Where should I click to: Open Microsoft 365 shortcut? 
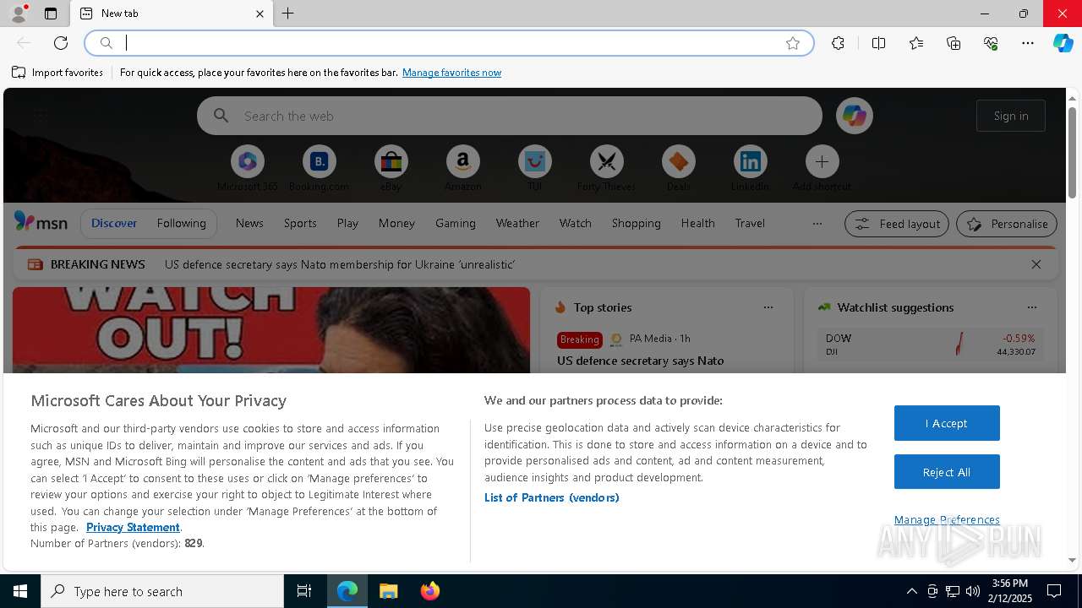tap(248, 168)
